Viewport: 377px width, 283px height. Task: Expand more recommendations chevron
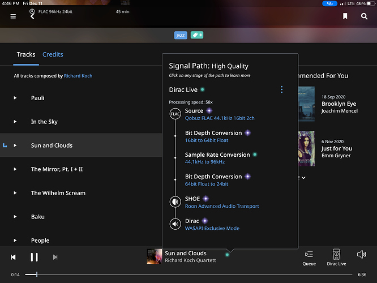click(303, 178)
